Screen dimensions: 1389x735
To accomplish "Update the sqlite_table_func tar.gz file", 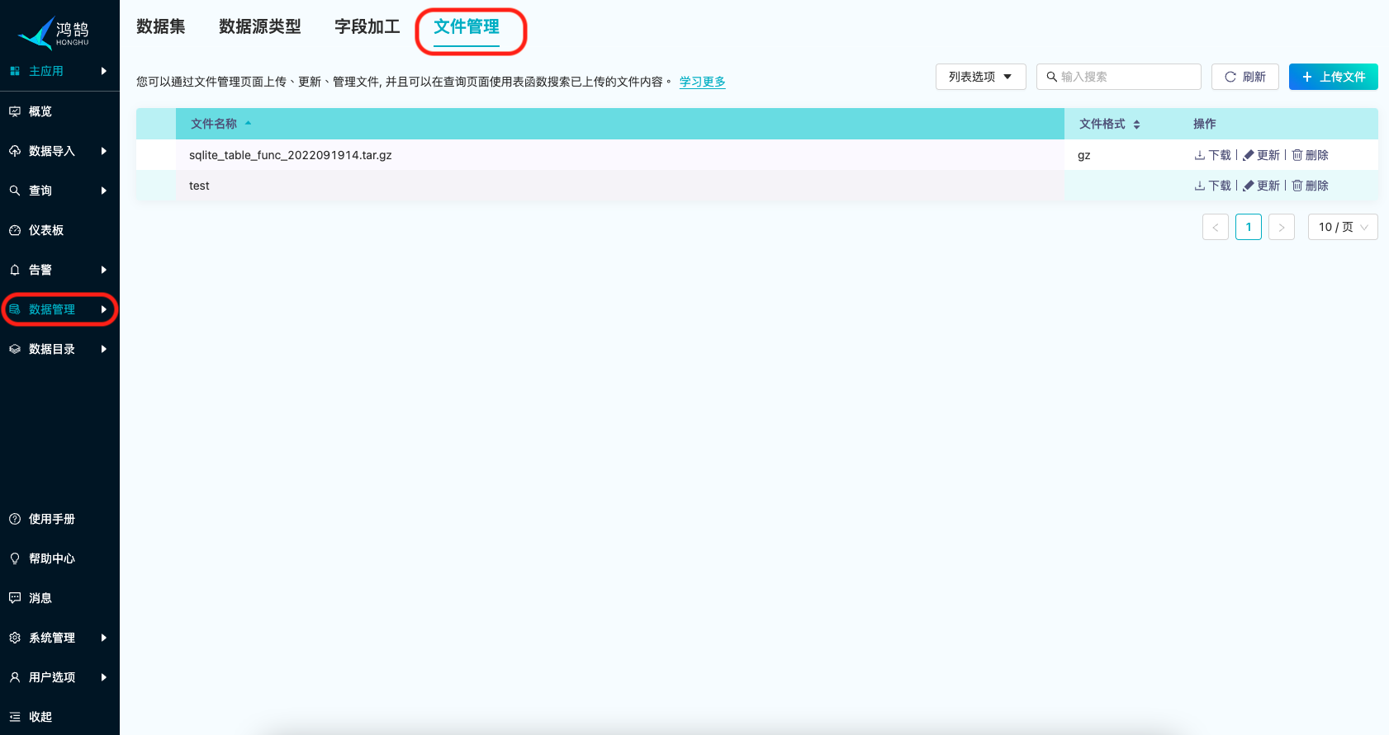I will pyautogui.click(x=1261, y=155).
